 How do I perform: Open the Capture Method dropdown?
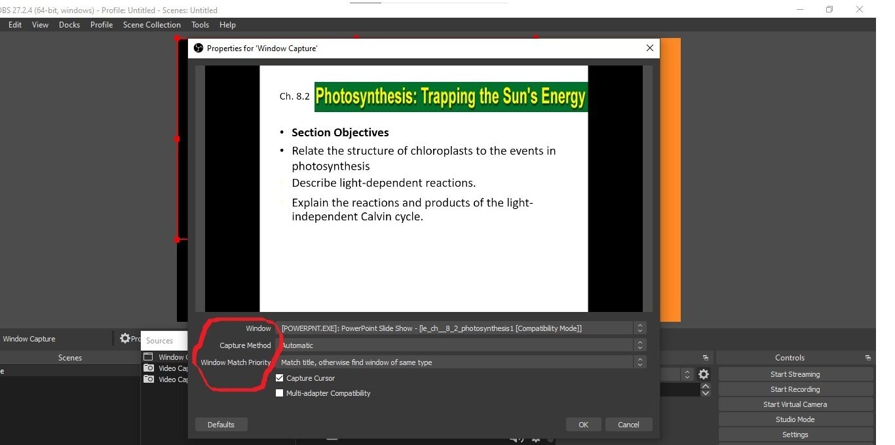pyautogui.click(x=640, y=345)
